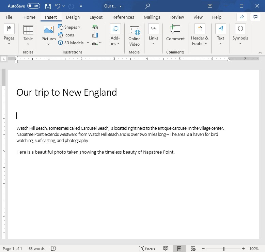The width and height of the screenshot is (265, 252).
Task: Click the proofing check icon
Action: 53,249
